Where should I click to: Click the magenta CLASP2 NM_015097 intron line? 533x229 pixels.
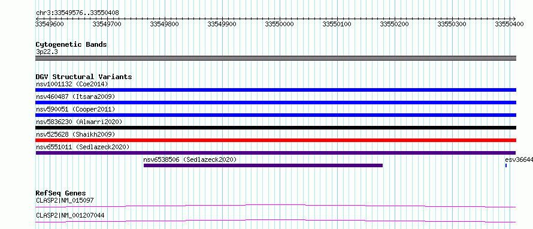pos(275,206)
